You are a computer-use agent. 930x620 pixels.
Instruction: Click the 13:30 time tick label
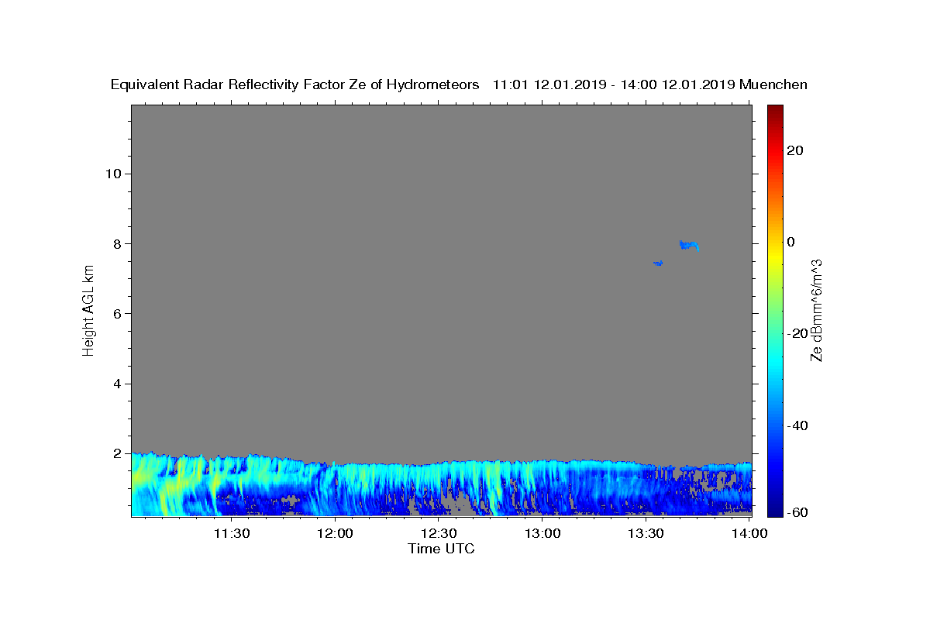[646, 533]
